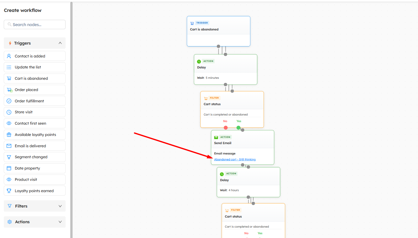Click the green Yes output dot on first Cart status
Image resolution: width=418 pixels, height=238 pixels.
(238, 128)
